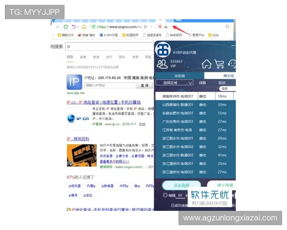Open the customer service headset icon

click(232, 64)
